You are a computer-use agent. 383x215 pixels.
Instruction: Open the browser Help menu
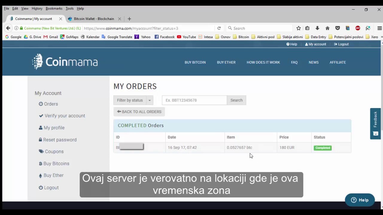[x=80, y=8]
